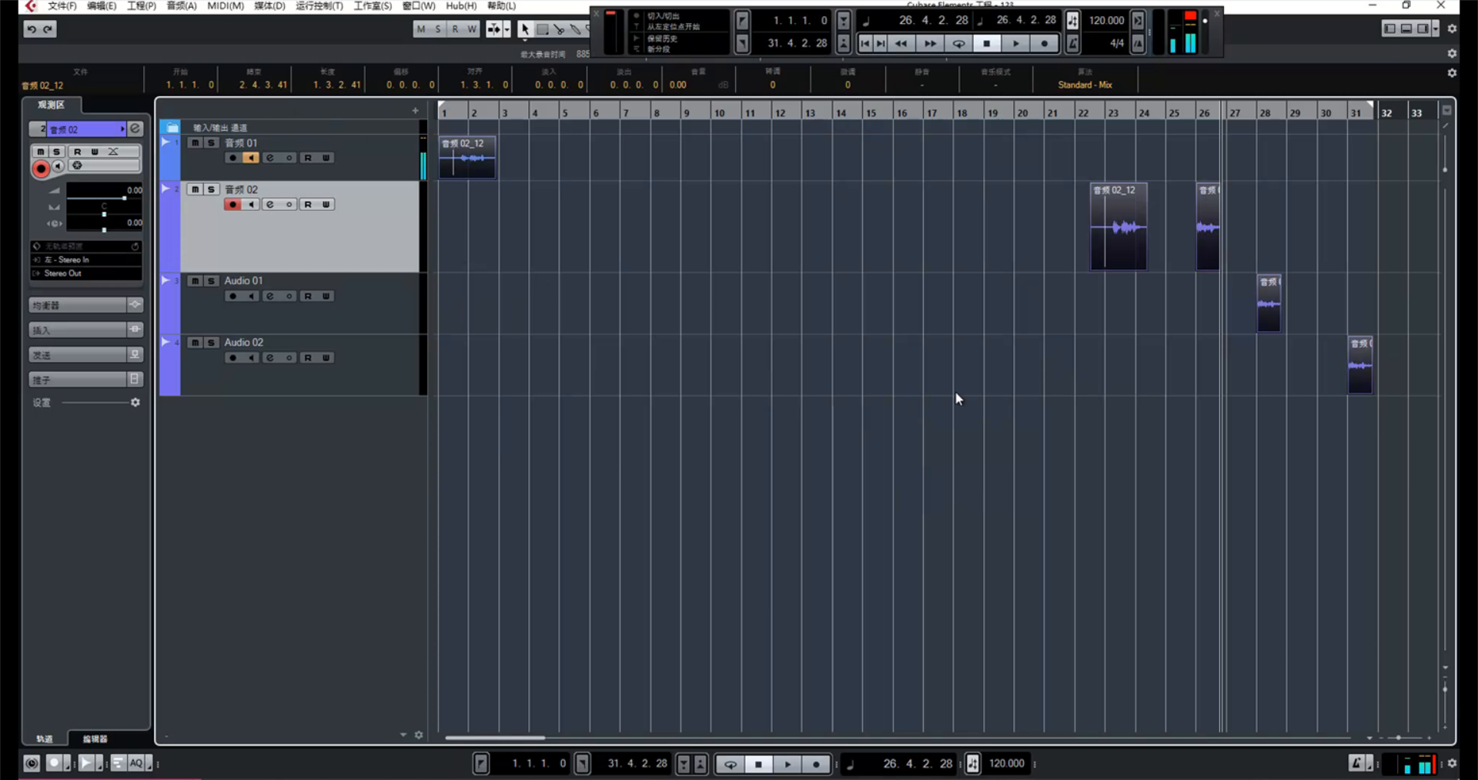Click the inspector volume fader slider
This screenshot has width=1478, height=780.
104,199
